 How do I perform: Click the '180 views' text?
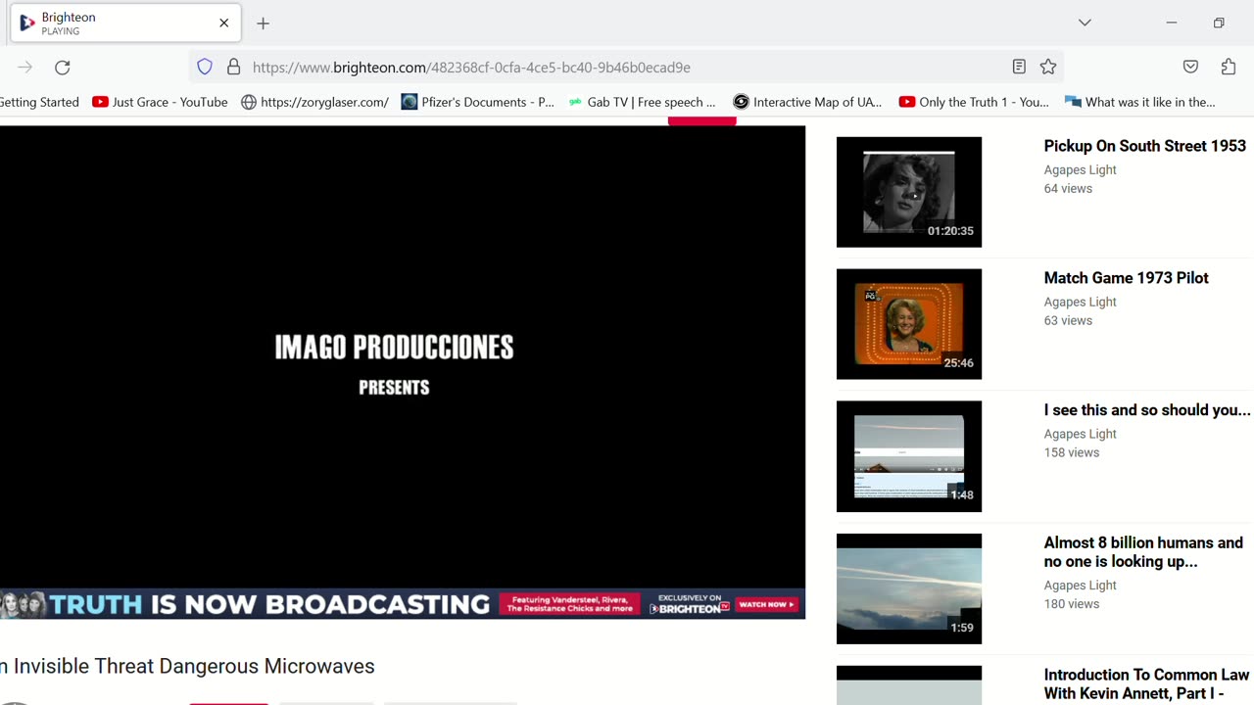[x=1071, y=604]
